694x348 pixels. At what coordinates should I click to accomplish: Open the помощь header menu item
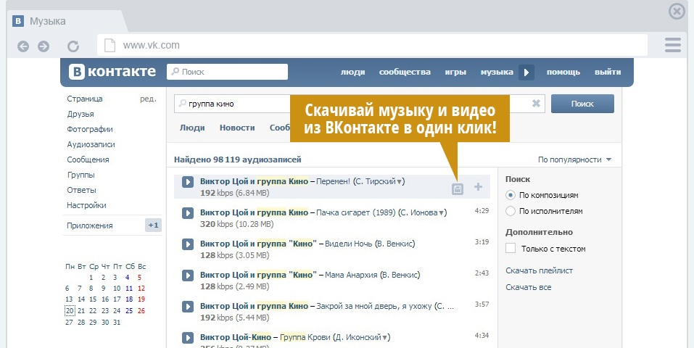pyautogui.click(x=563, y=72)
